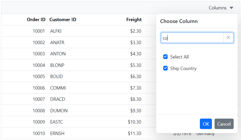Select order ID cell 10002
The height and width of the screenshot is (140, 241).
tap(39, 42)
